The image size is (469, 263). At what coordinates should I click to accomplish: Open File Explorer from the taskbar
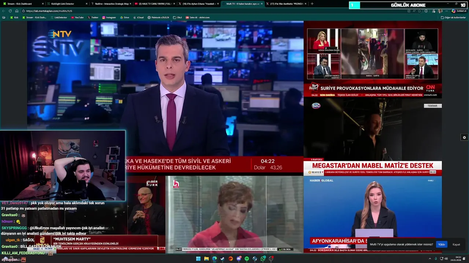[x=206, y=259]
